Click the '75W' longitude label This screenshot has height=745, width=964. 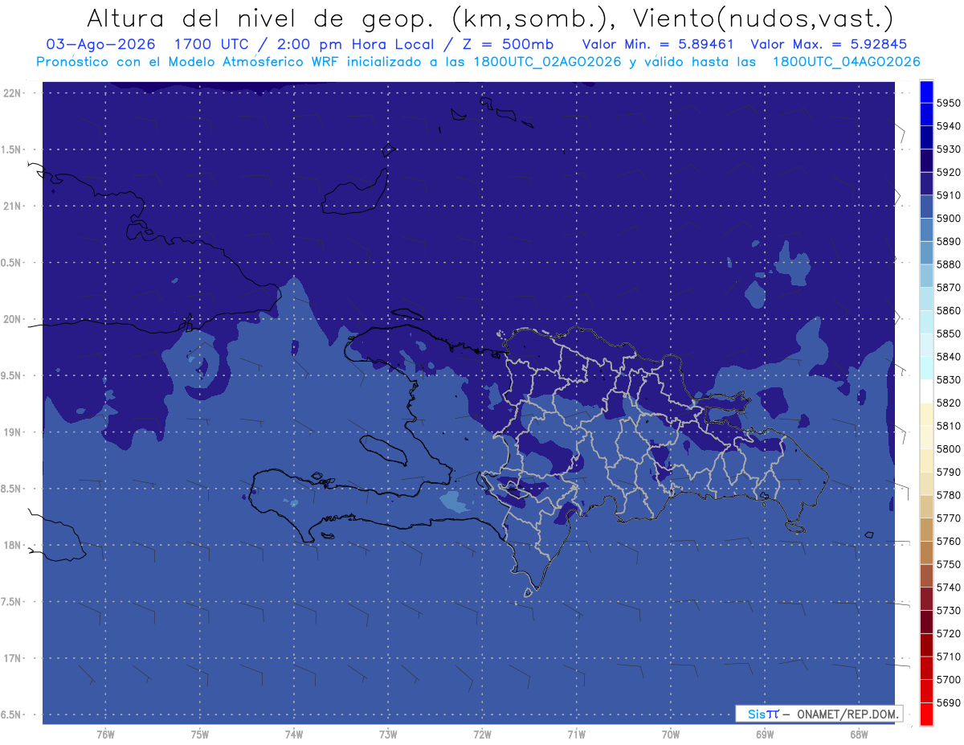(199, 735)
